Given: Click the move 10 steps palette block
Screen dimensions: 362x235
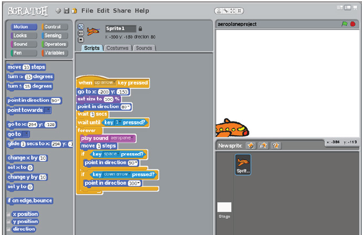Looking at the screenshot, I should click(27, 67).
